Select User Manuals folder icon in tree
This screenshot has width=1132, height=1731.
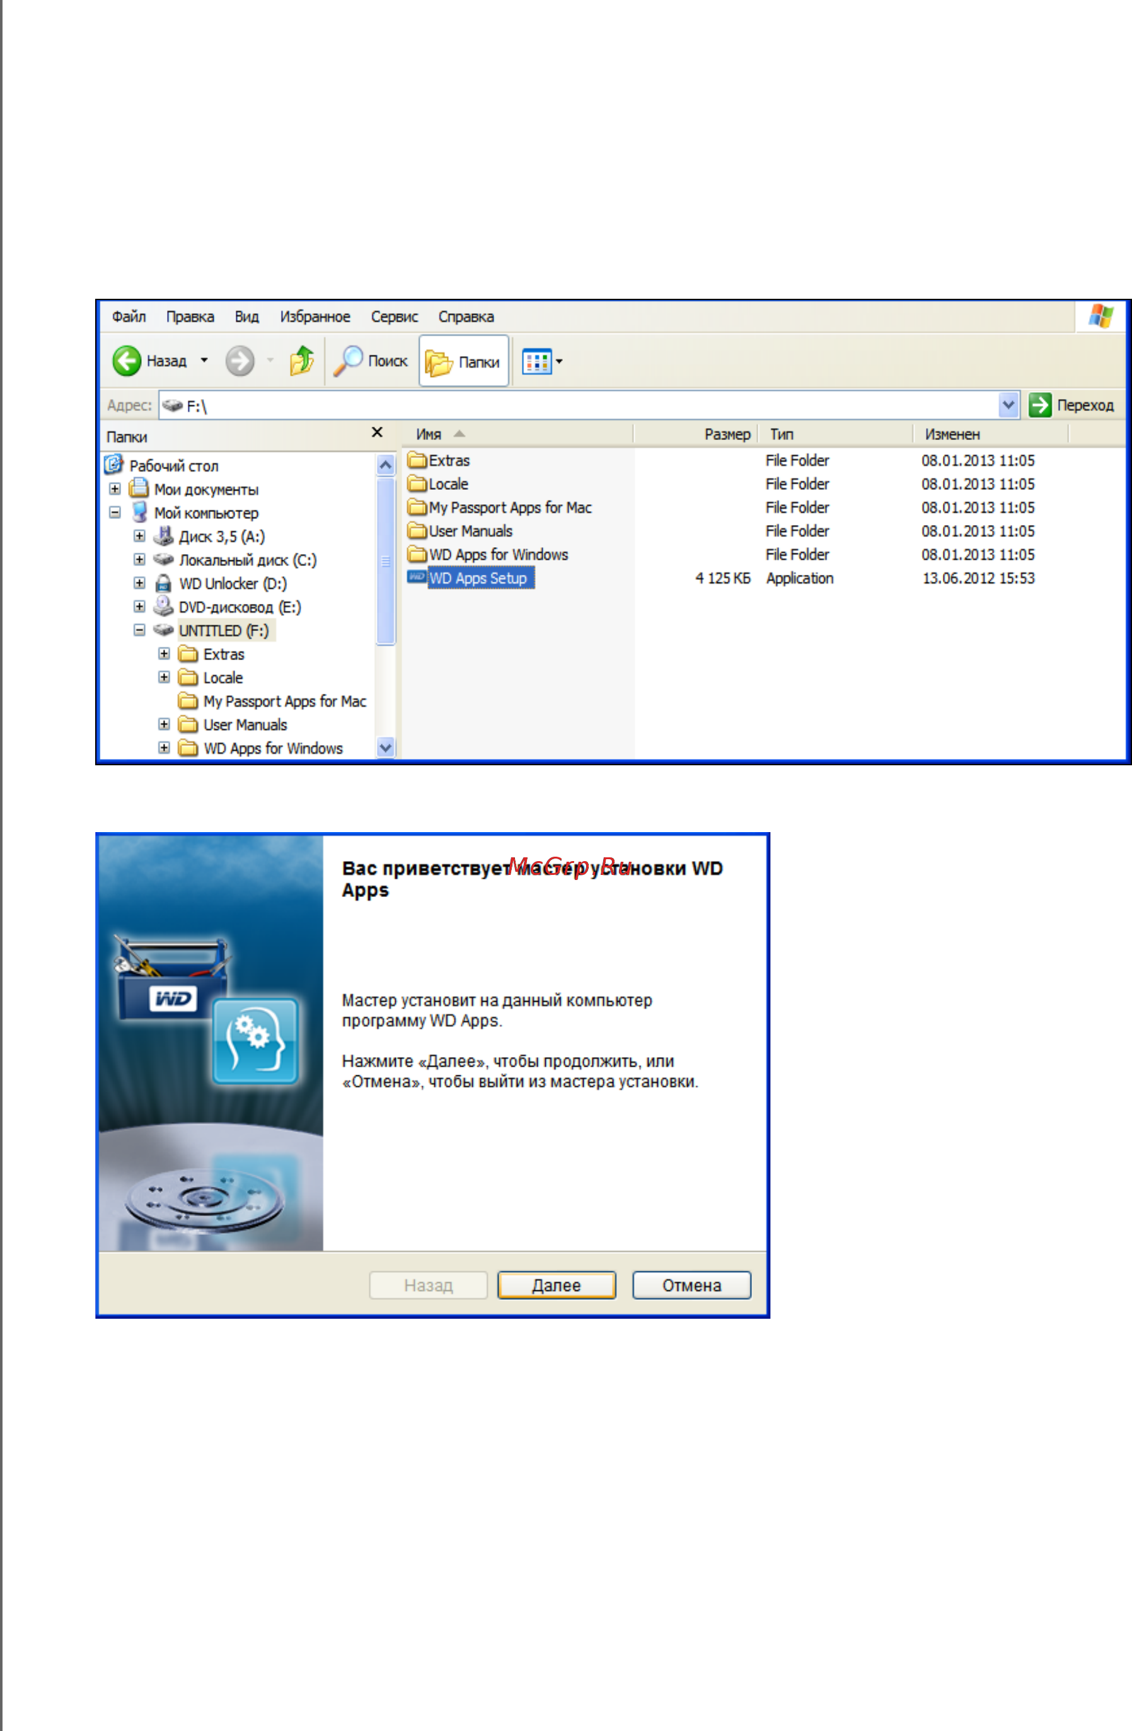[188, 724]
